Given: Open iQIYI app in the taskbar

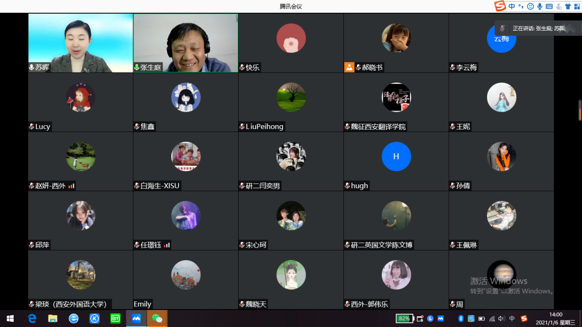Looking at the screenshot, I should [115, 318].
